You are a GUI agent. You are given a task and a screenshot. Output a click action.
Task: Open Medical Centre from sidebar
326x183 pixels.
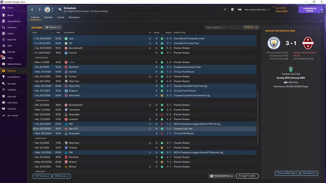[x=14, y=64]
